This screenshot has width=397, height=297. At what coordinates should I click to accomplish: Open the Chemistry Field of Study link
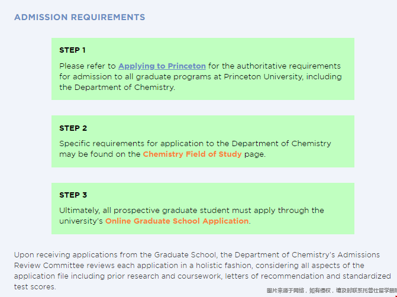(192, 154)
